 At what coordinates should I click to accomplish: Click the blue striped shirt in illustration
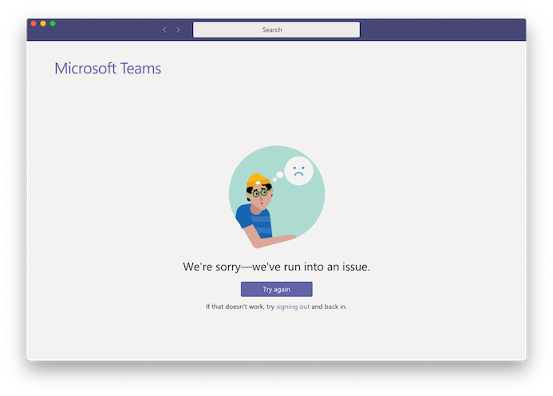click(x=255, y=221)
